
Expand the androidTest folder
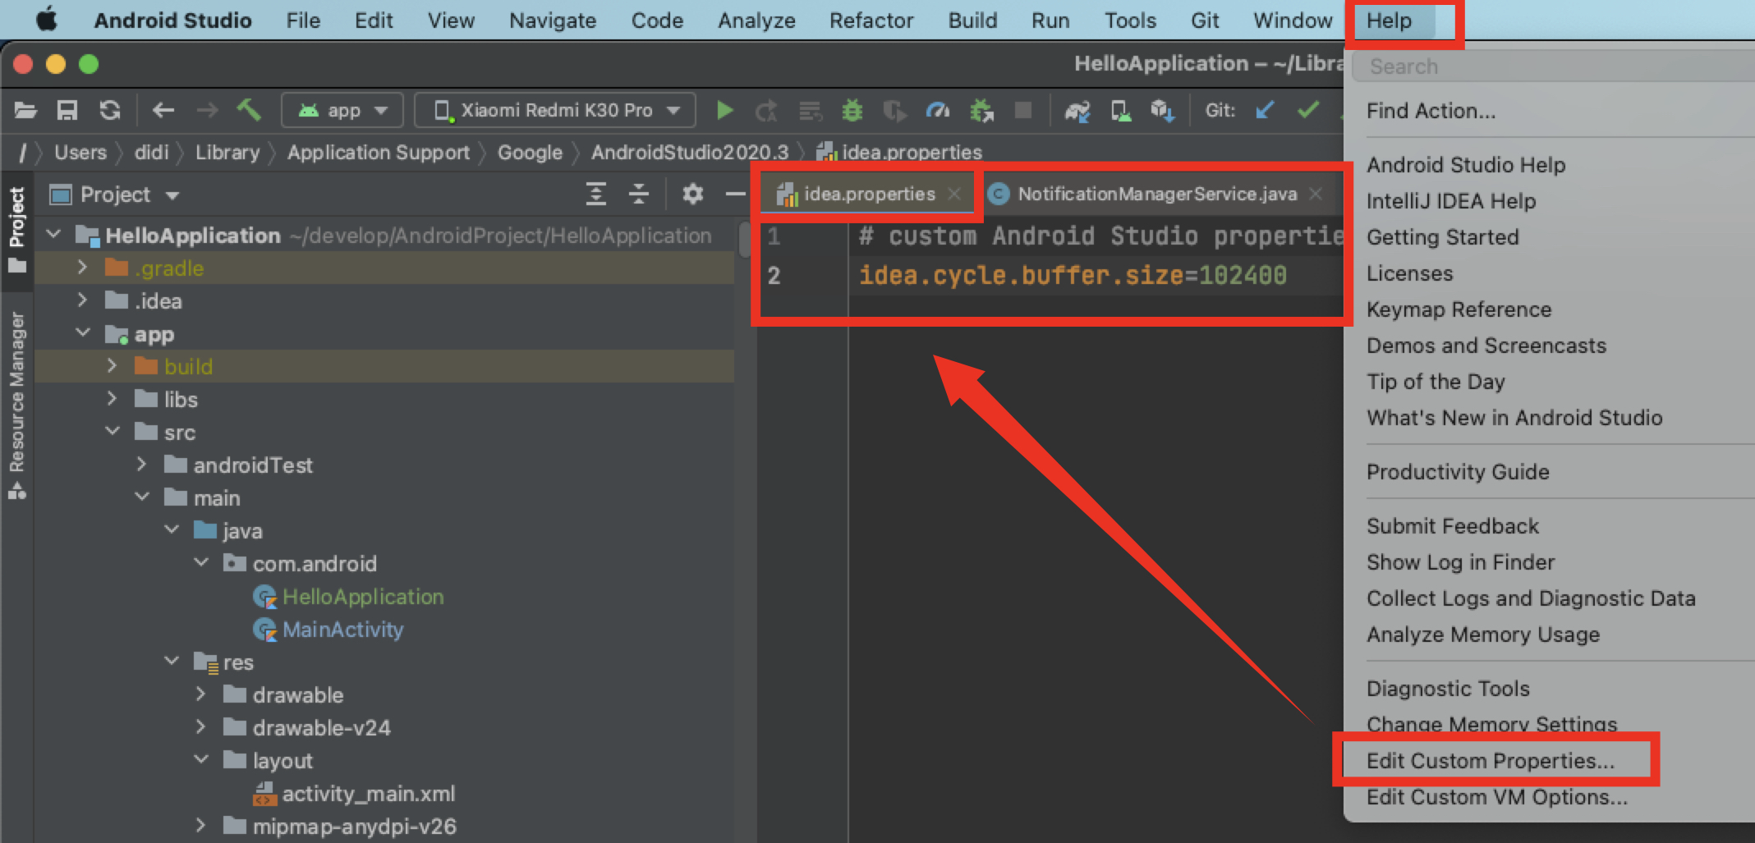coord(141,465)
